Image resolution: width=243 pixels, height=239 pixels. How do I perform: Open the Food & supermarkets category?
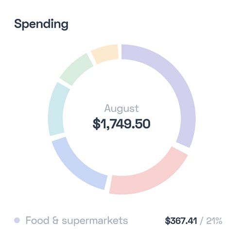coord(77,220)
